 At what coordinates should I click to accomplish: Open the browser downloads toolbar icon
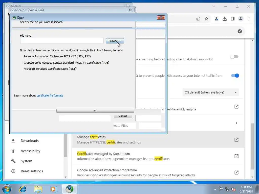tap(225, 19)
